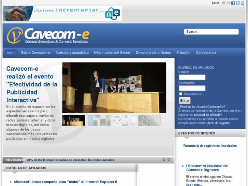
Task: Click the previous news arrow in Novedades
Action: pyautogui.click(x=164, y=160)
